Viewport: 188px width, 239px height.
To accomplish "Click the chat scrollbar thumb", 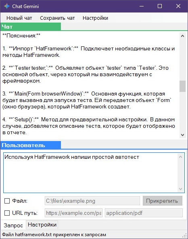I will point(182,86).
